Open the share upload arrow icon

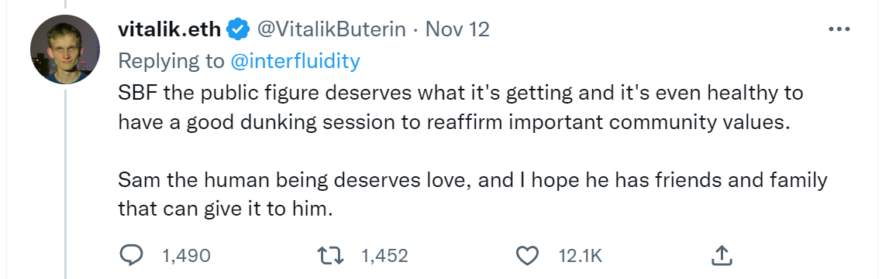click(721, 255)
